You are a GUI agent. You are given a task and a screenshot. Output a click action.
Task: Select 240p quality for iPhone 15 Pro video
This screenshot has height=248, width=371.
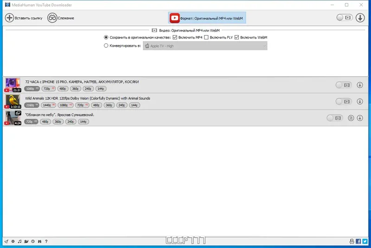tap(88, 89)
